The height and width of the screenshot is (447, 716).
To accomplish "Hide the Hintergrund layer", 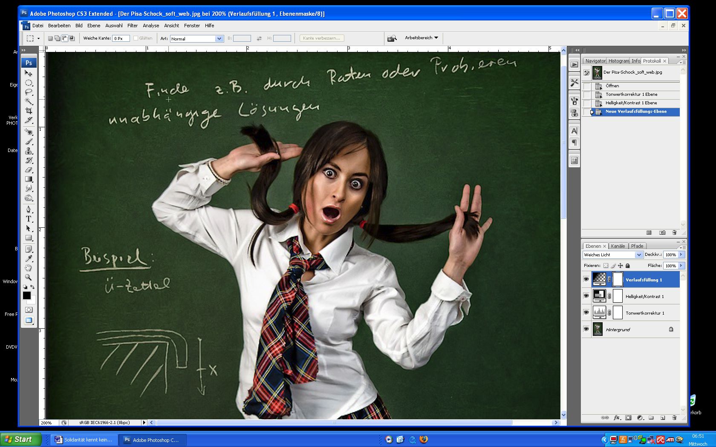I will coord(586,329).
